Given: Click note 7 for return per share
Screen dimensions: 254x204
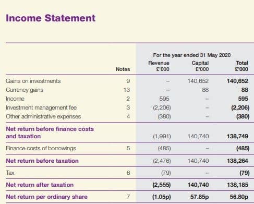Looking at the screenshot, I should click(128, 197).
